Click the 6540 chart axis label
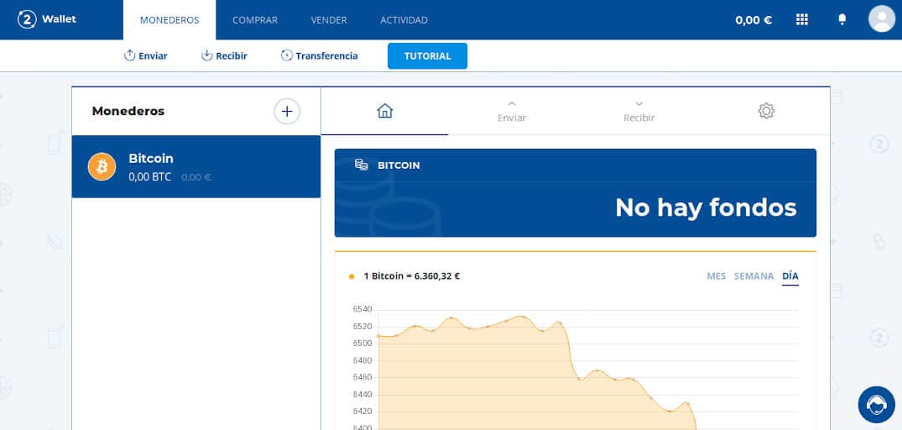 [362, 309]
